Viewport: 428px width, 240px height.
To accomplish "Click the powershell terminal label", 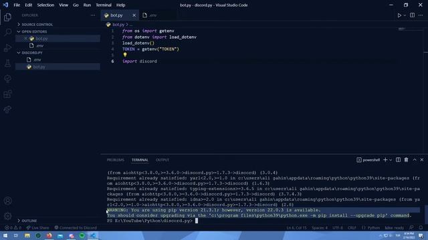I will click(x=368, y=160).
